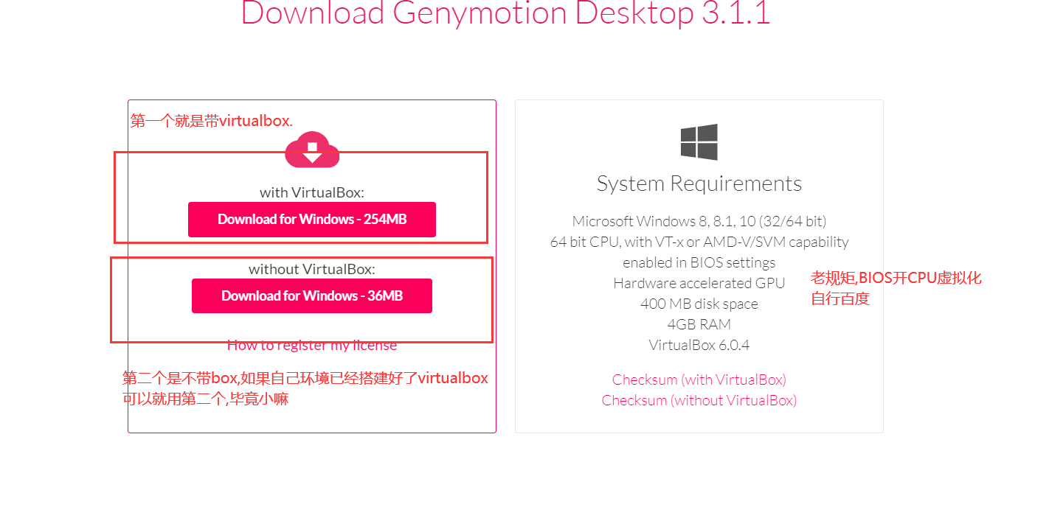Click the Download Genymotion Desktop 3.1.1 heading

(x=506, y=13)
